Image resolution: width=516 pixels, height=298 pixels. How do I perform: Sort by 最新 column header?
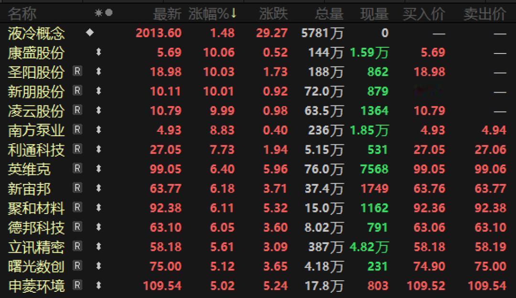[x=167, y=14]
